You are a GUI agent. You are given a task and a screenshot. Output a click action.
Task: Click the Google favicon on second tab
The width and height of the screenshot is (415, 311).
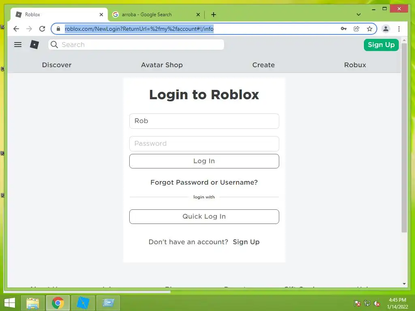pos(116,15)
